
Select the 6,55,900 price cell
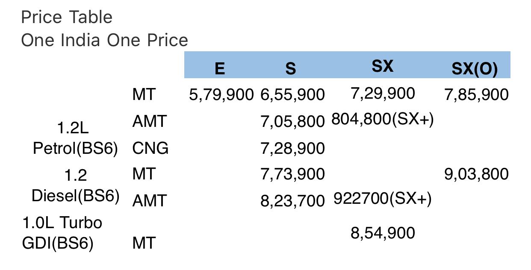pyautogui.click(x=292, y=95)
